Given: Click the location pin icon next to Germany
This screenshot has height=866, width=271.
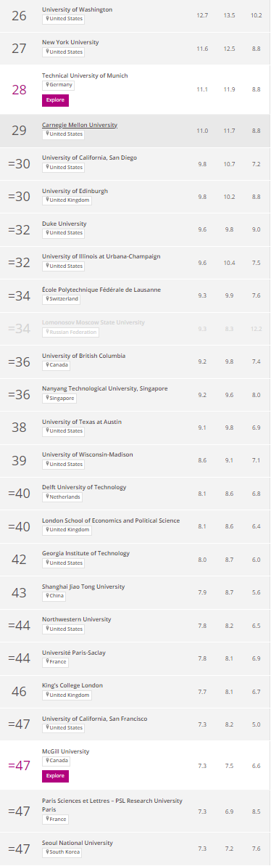Looking at the screenshot, I should pos(46,85).
